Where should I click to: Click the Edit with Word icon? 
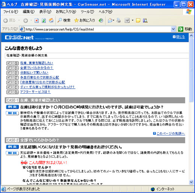127,20
